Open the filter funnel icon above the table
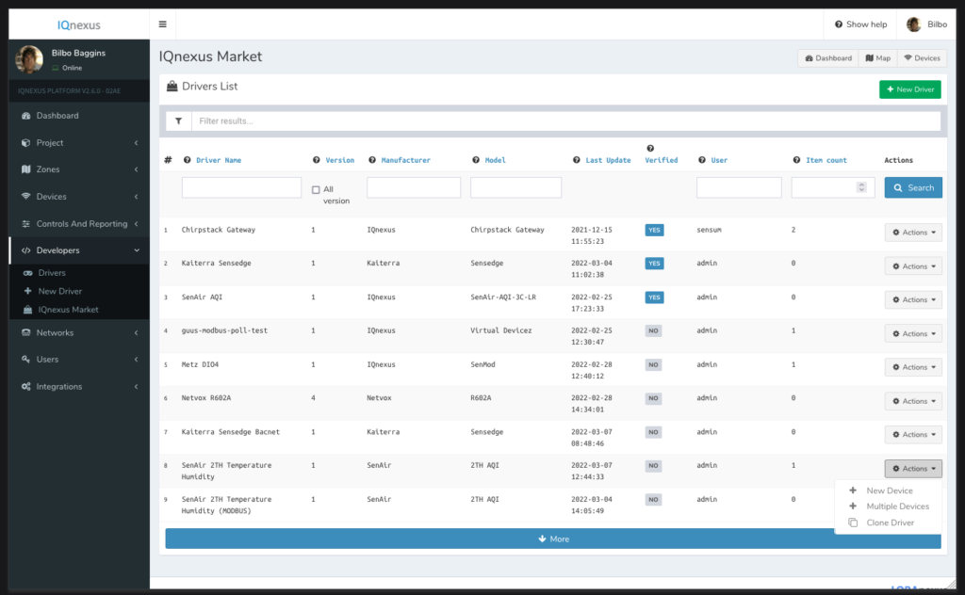 pyautogui.click(x=178, y=121)
